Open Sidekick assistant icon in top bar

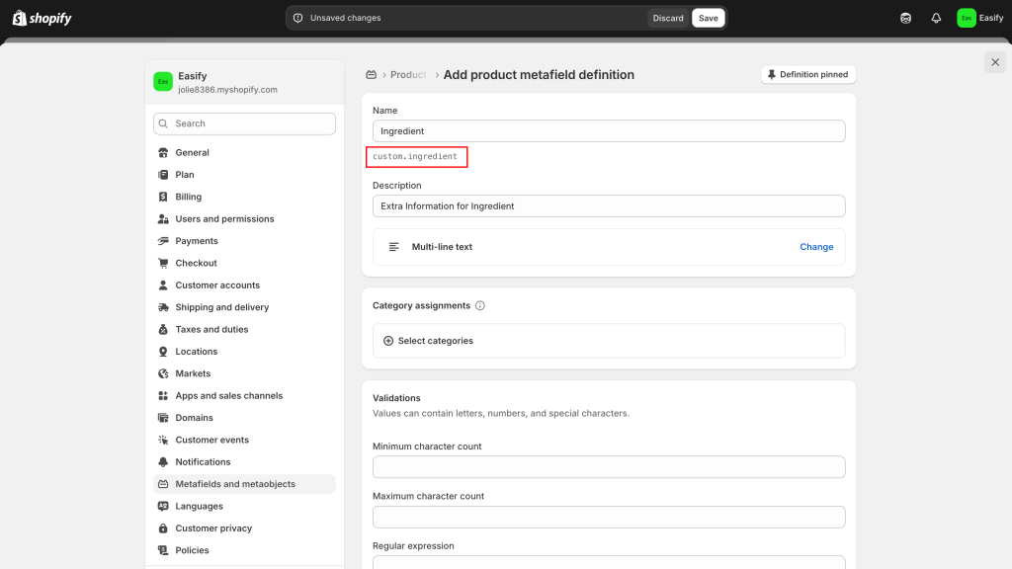(x=905, y=18)
